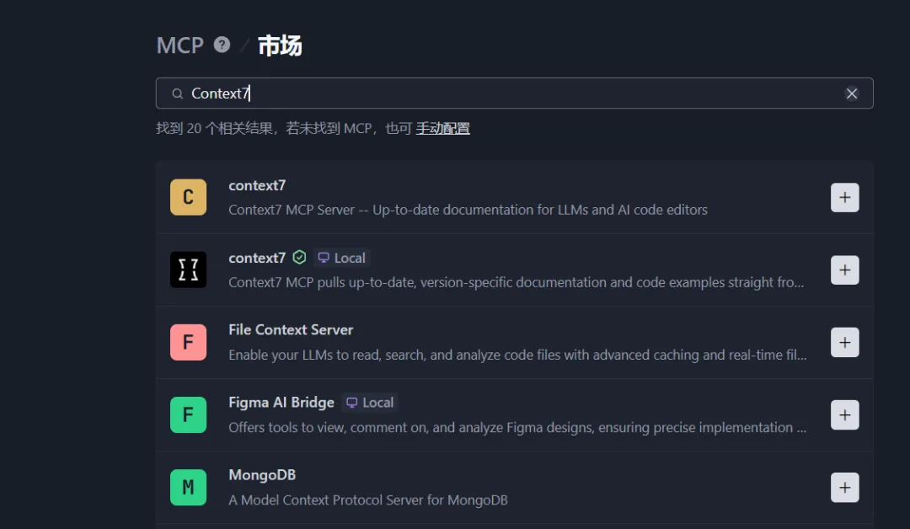Add the File Context Server
The width and height of the screenshot is (910, 529).
(844, 343)
